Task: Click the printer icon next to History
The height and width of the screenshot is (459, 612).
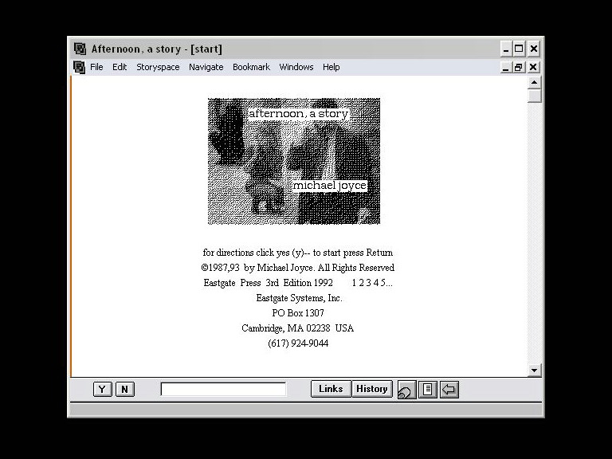Action: [x=406, y=390]
